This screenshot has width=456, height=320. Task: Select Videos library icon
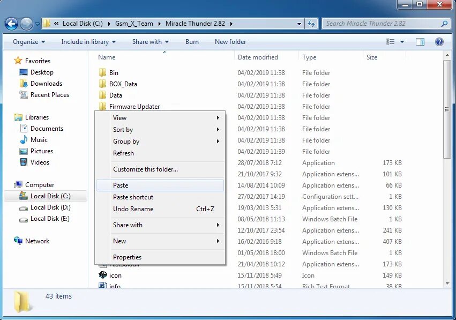click(x=24, y=162)
